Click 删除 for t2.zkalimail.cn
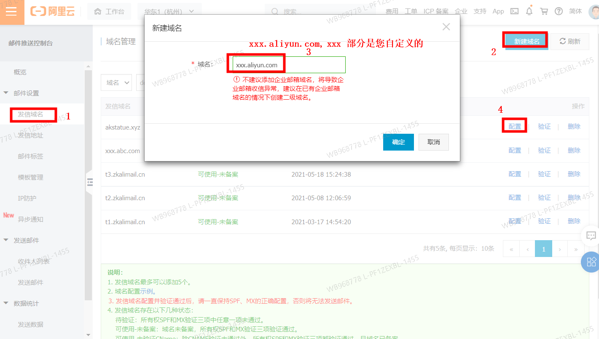The width and height of the screenshot is (599, 339). tap(574, 198)
